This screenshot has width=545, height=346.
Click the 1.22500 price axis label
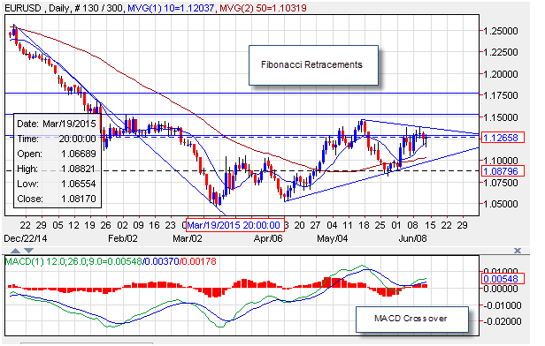tap(501, 52)
